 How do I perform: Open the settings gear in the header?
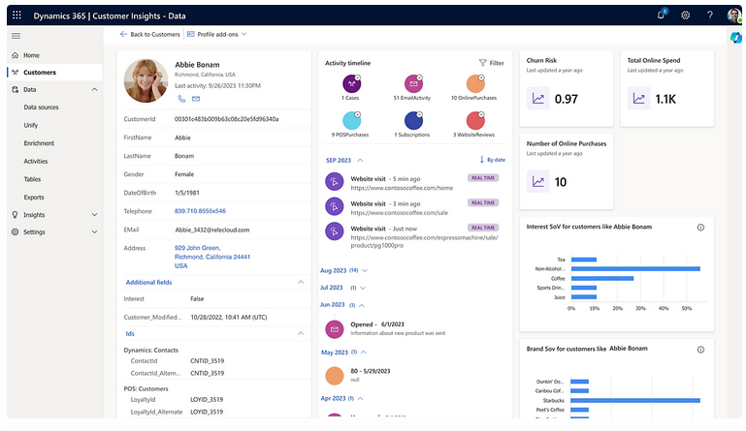pyautogui.click(x=685, y=15)
